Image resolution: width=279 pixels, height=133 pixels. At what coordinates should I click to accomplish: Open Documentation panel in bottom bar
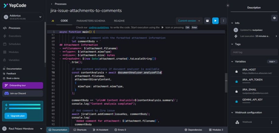click(58, 130)
